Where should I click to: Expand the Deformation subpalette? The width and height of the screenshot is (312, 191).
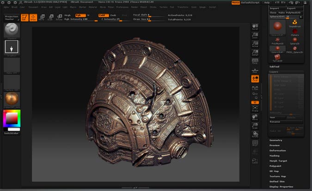[x=278, y=150]
